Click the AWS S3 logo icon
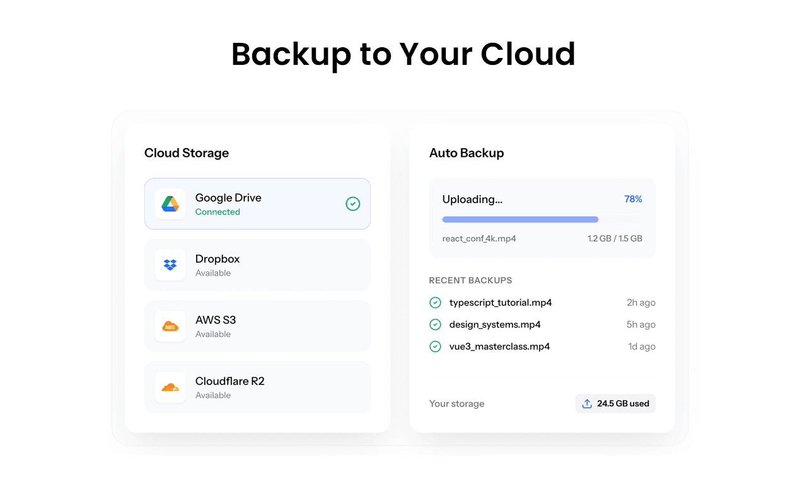Image resolution: width=807 pixels, height=504 pixels. (170, 326)
